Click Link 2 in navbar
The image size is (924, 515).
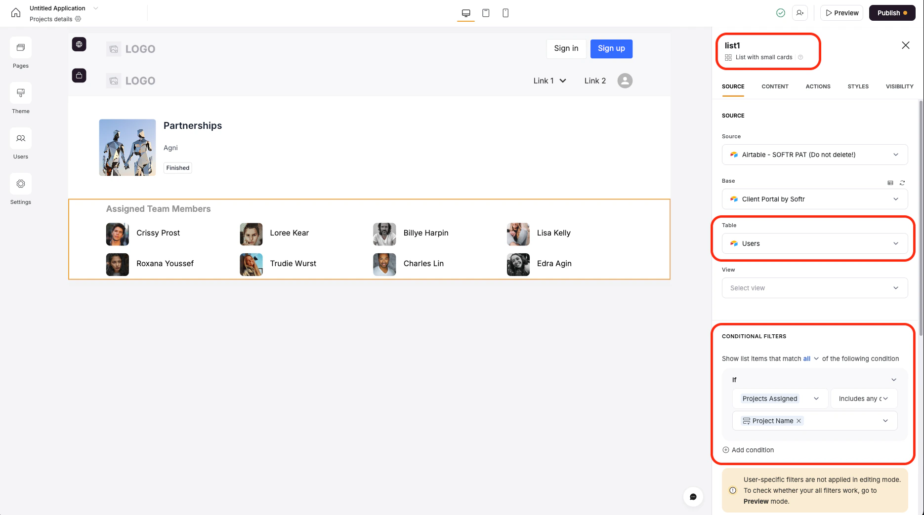point(595,80)
